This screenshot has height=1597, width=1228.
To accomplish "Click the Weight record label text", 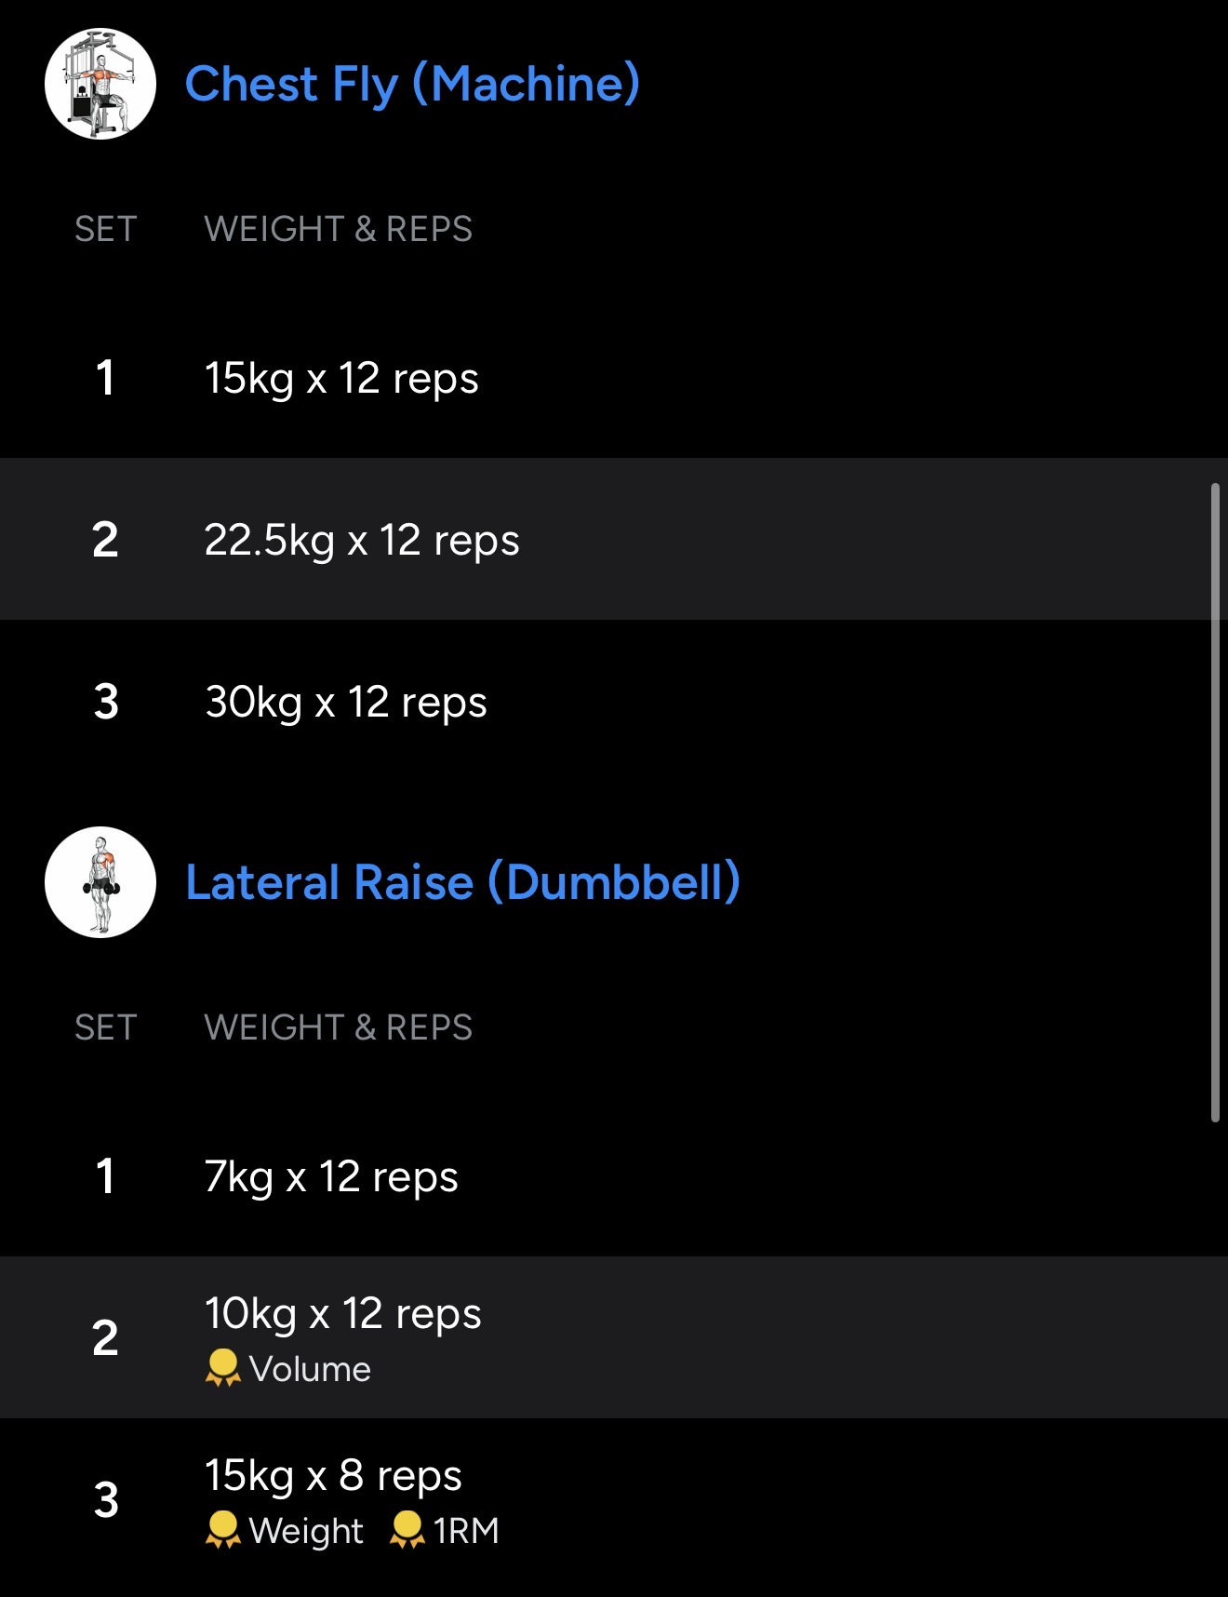I will coord(306,1531).
